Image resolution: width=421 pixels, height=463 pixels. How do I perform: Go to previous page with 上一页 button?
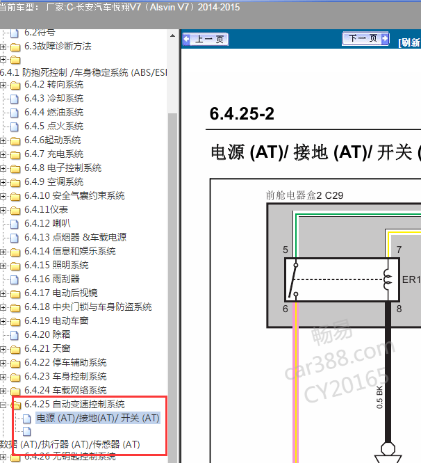click(x=206, y=39)
